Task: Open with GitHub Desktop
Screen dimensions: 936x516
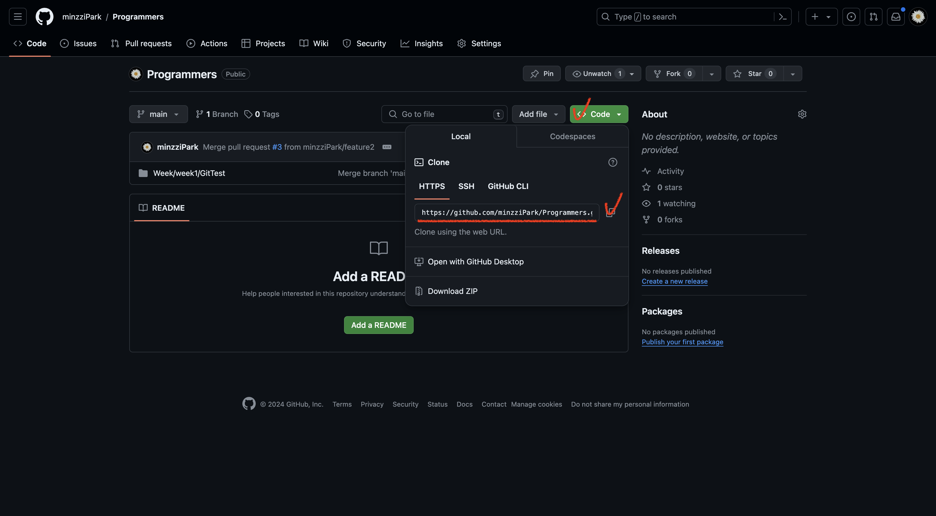Action: pyautogui.click(x=517, y=262)
